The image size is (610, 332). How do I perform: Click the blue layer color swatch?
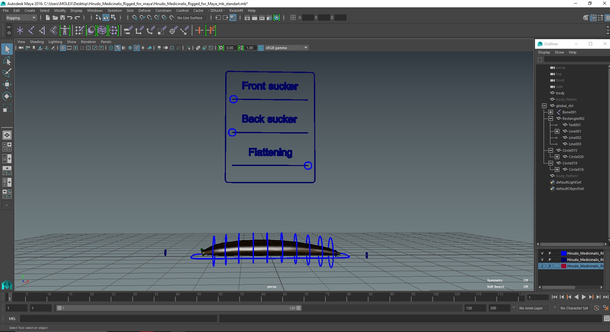point(564,253)
